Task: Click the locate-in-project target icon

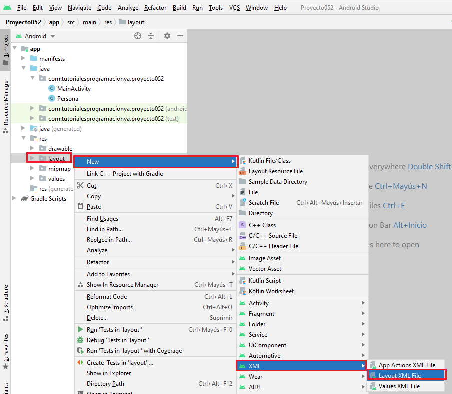Action: pyautogui.click(x=138, y=36)
